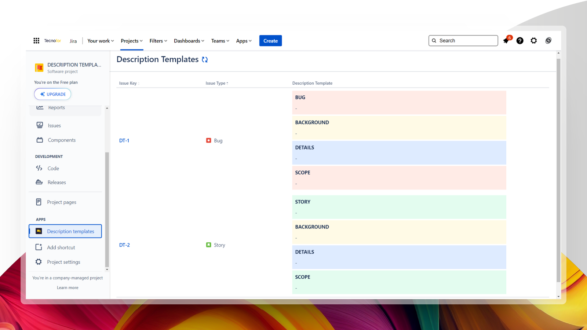This screenshot has width=587, height=330.
Task: Open notifications bell with badge
Action: pos(506,40)
